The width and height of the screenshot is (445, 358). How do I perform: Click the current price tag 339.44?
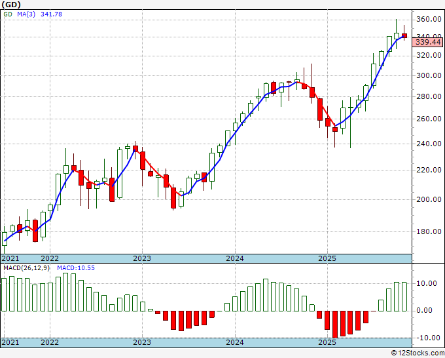coord(428,42)
